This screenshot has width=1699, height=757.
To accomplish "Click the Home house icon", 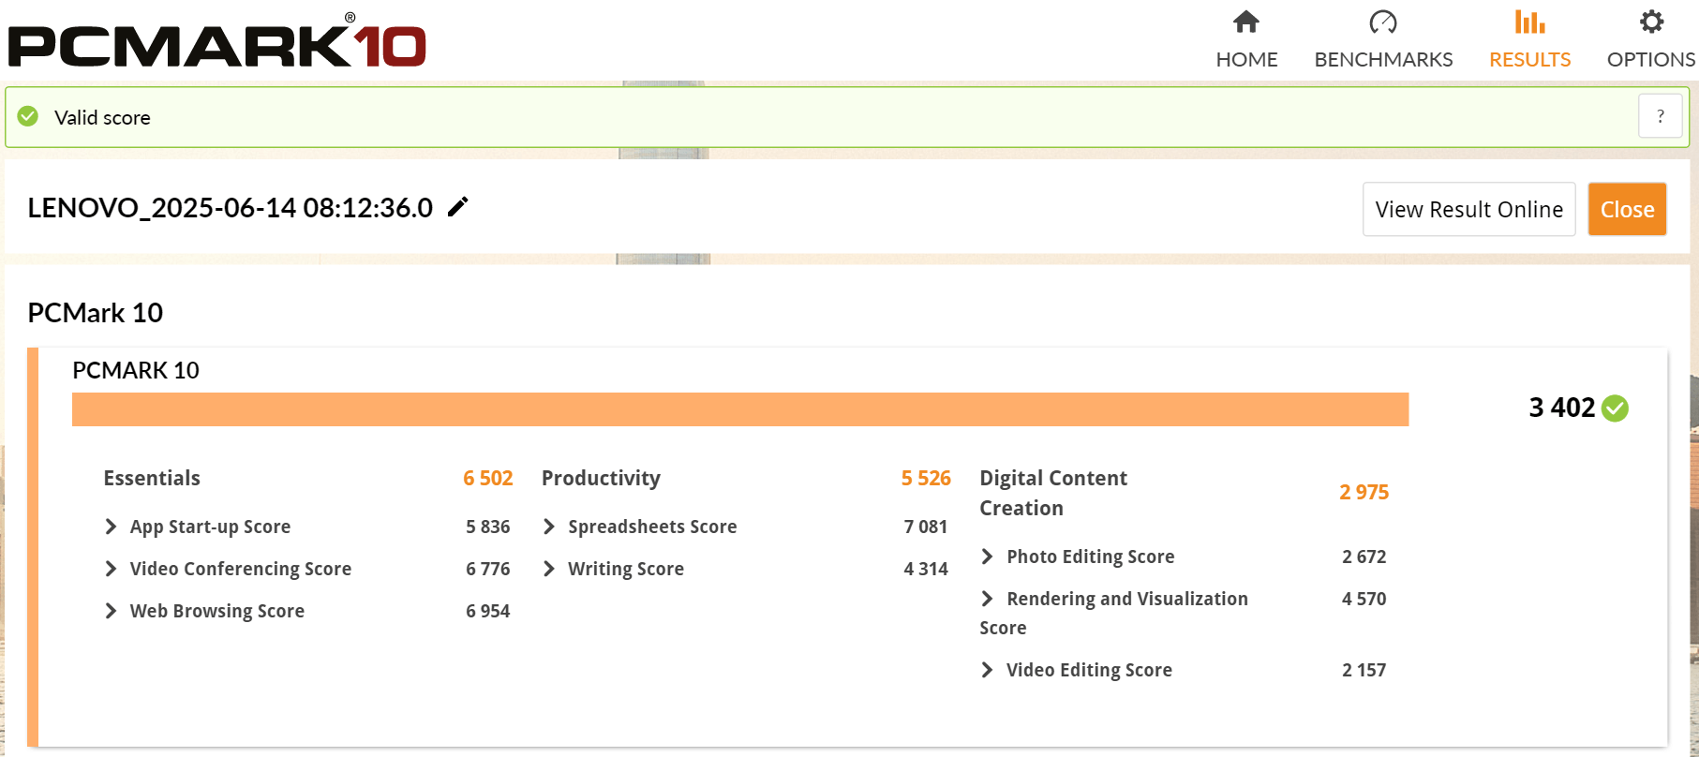I will (x=1246, y=22).
